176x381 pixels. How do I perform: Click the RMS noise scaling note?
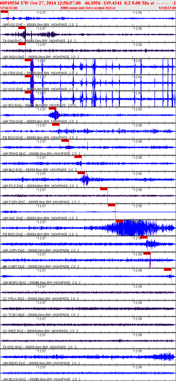[88, 8]
